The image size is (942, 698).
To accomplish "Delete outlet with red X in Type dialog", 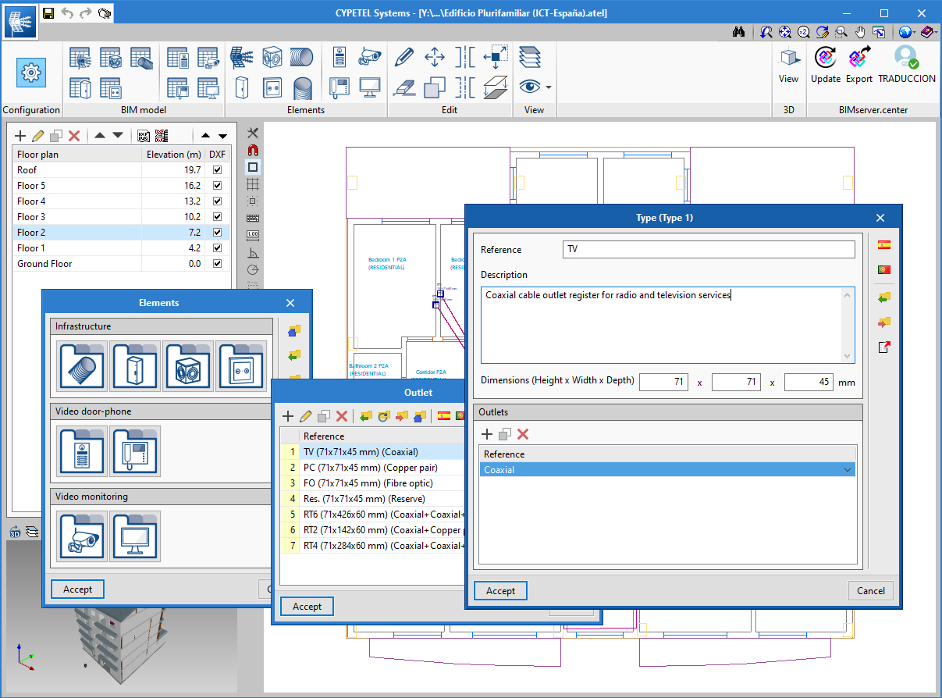I will (523, 434).
